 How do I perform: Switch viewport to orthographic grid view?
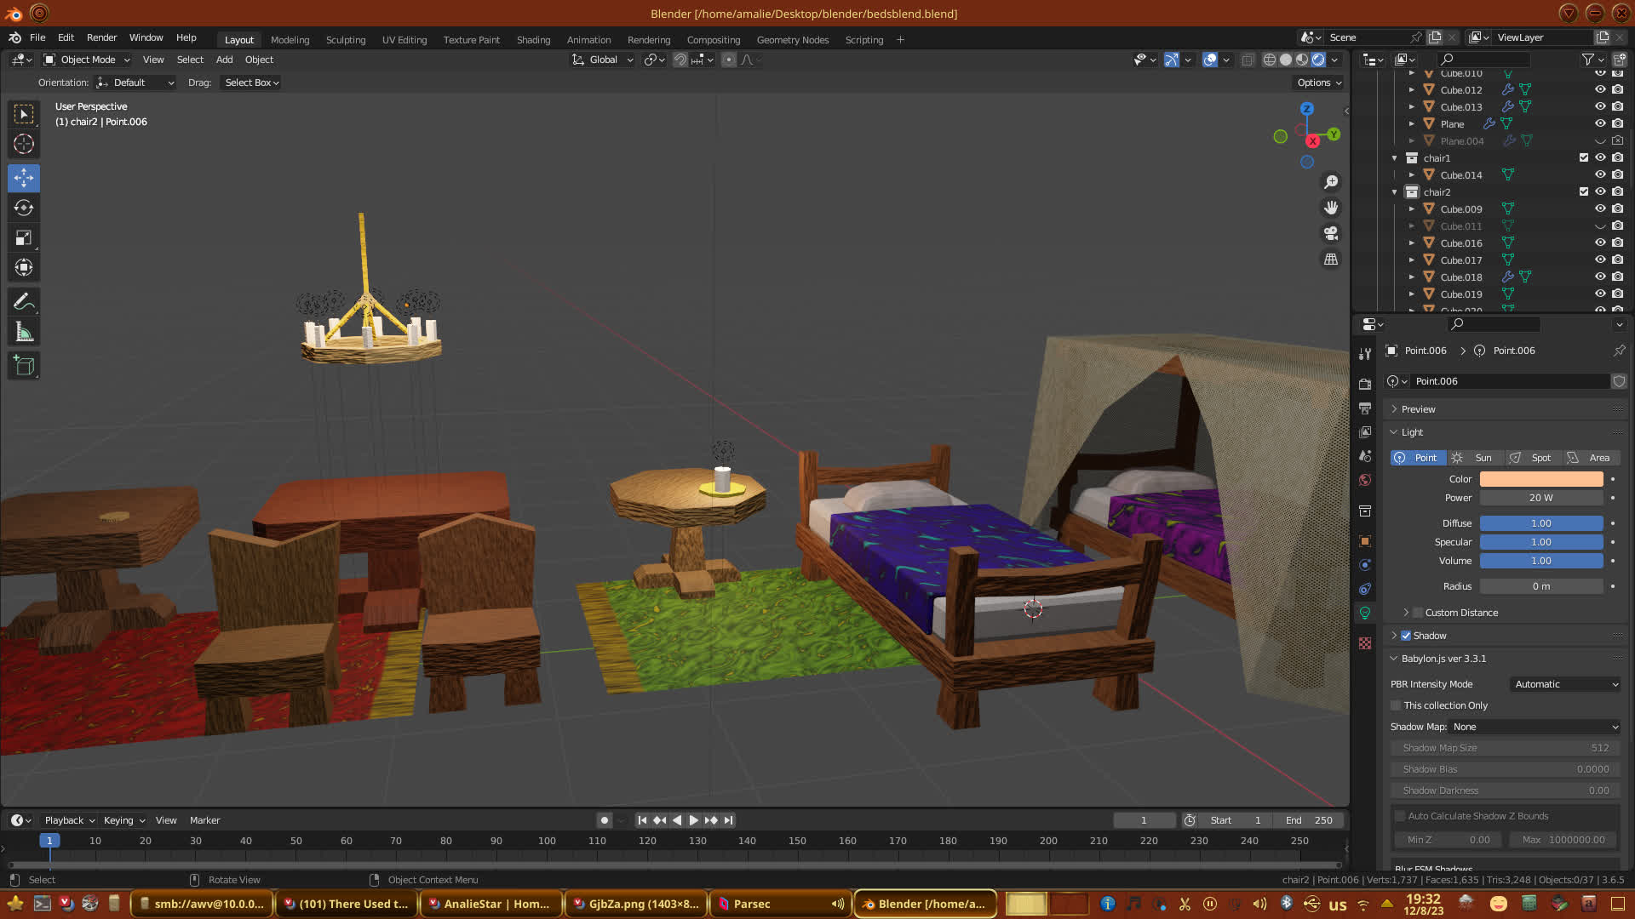1331,260
